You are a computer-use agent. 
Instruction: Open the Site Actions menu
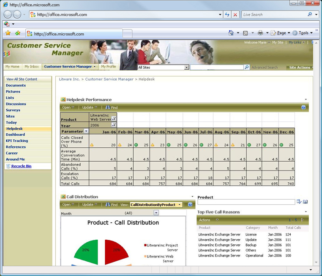[300, 68]
